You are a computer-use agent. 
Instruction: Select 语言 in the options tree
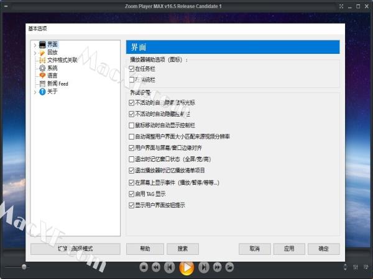pos(52,76)
